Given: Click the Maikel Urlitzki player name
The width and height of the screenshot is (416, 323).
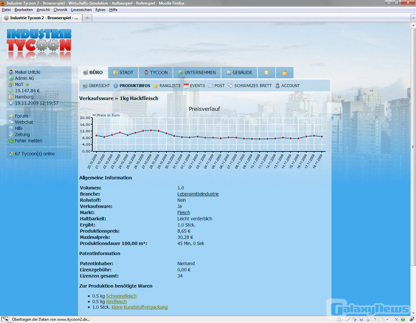Looking at the screenshot, I should coord(28,72).
